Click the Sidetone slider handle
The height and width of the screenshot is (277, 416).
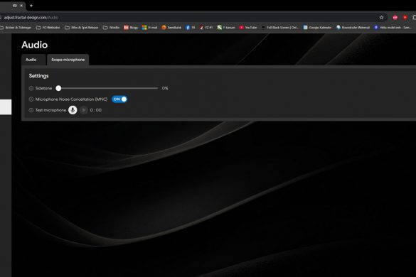pos(58,88)
